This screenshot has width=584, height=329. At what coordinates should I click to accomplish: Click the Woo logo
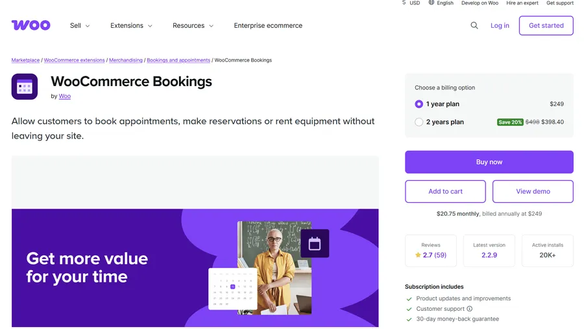click(30, 25)
